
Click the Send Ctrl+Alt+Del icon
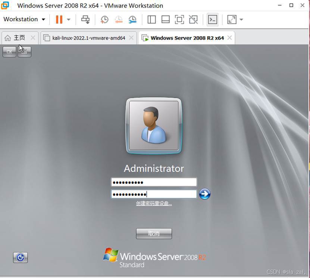[x=85, y=19]
